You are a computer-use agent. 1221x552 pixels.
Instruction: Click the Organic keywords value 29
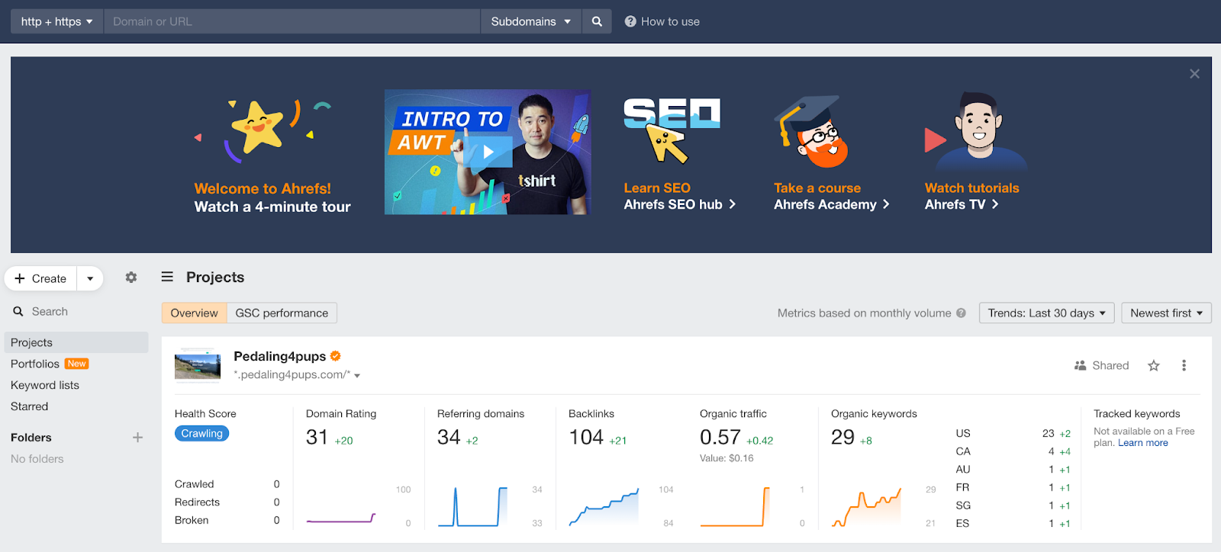pyautogui.click(x=842, y=437)
